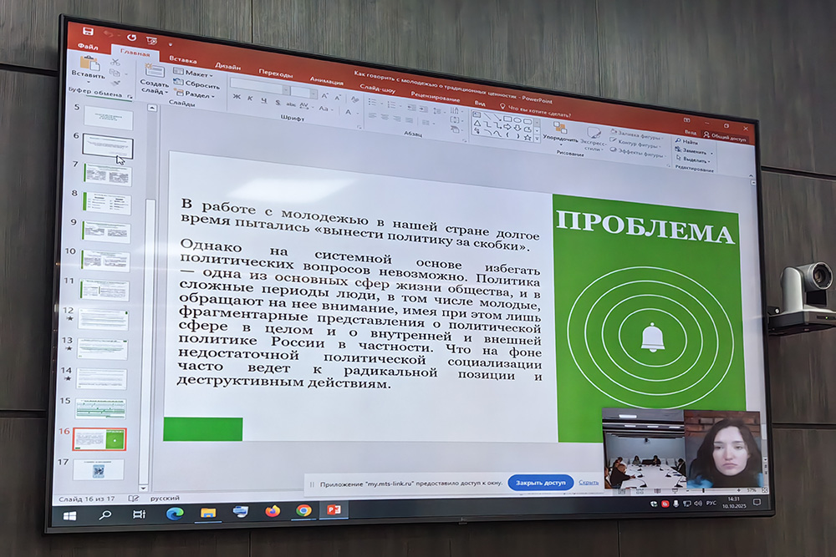
Task: Click the Экспресс-стили quick styles icon
Action: click(x=593, y=132)
